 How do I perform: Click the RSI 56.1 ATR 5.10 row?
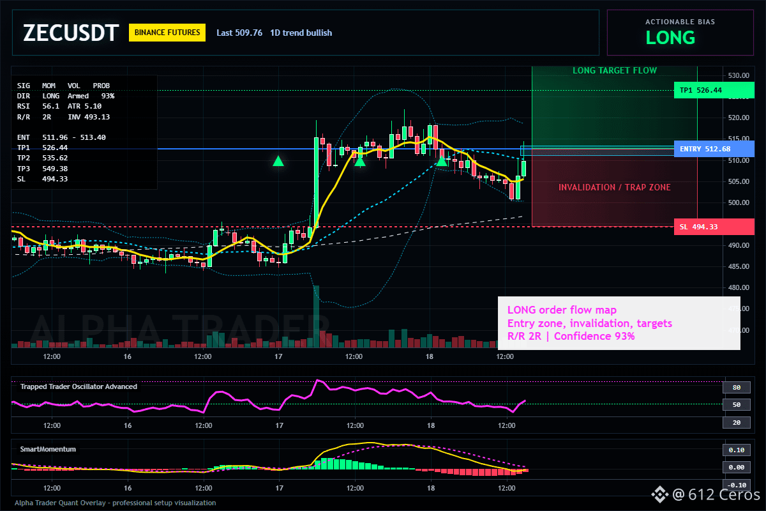click(59, 106)
